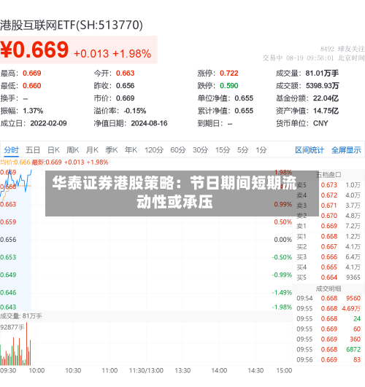Viewport: 365px width, 387px height.
Task: Select the 30分 interval tab
Action: pyautogui.click(x=200, y=150)
